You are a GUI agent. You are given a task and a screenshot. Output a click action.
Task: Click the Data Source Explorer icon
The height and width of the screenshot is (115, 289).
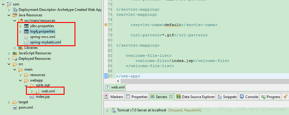(178, 97)
